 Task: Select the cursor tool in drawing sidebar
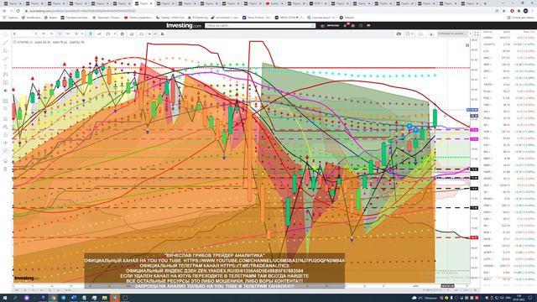5,35
